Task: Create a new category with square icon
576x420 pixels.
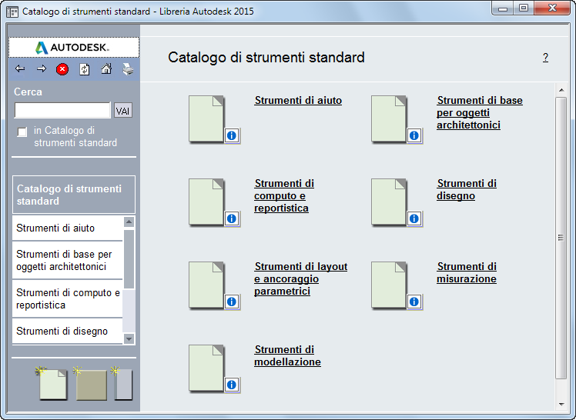Action: point(90,383)
